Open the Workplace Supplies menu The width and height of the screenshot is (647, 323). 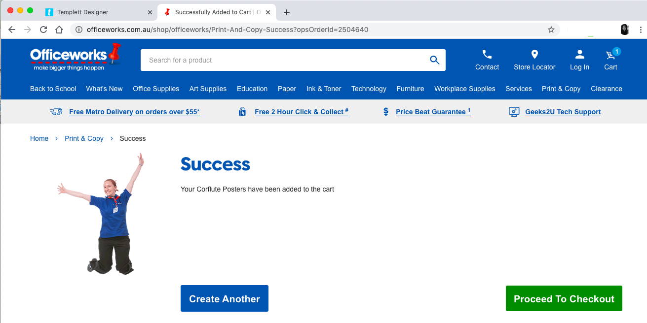coord(465,89)
